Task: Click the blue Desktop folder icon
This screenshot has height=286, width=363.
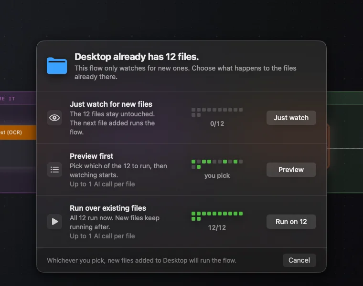Action: coord(57,66)
